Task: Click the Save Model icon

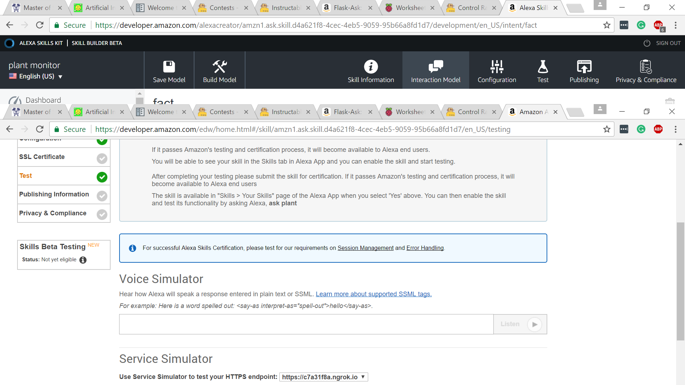Action: point(169,67)
